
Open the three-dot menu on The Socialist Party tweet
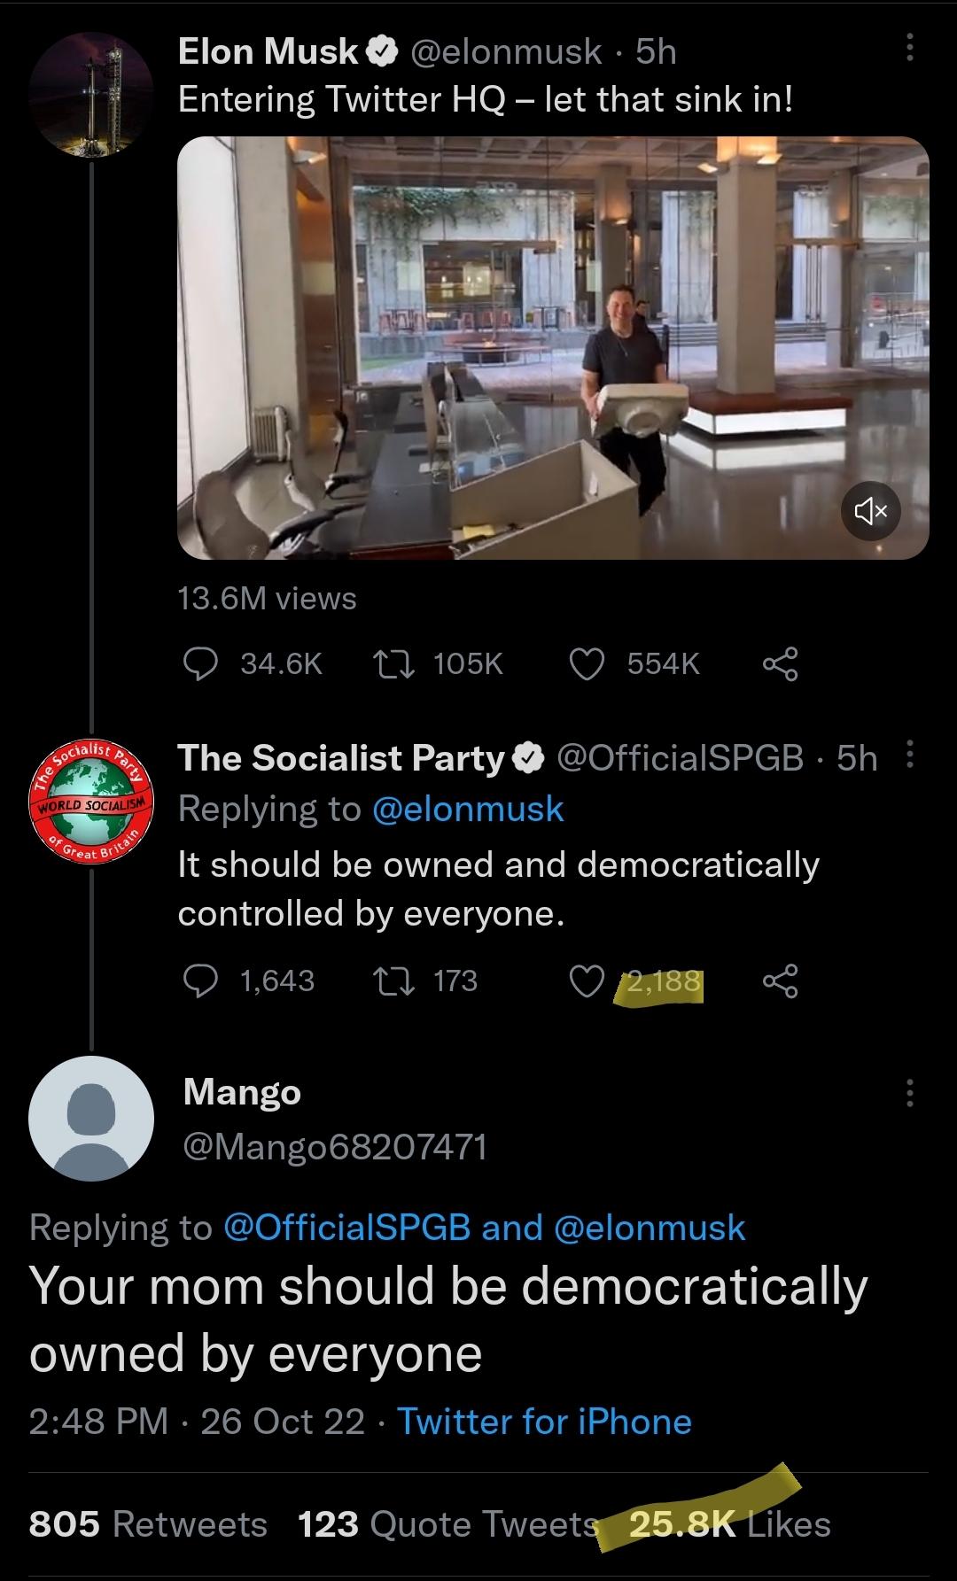tap(909, 756)
